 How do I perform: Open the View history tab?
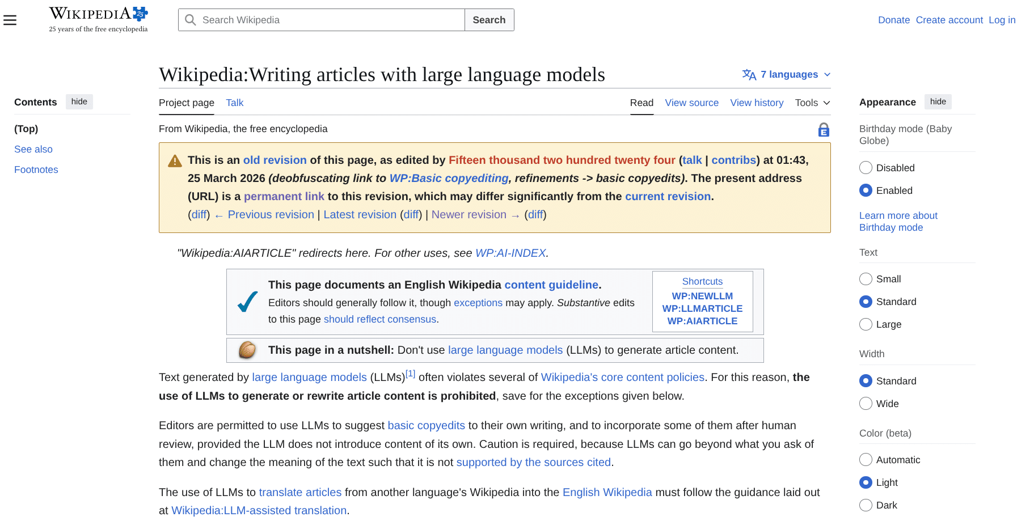[757, 103]
